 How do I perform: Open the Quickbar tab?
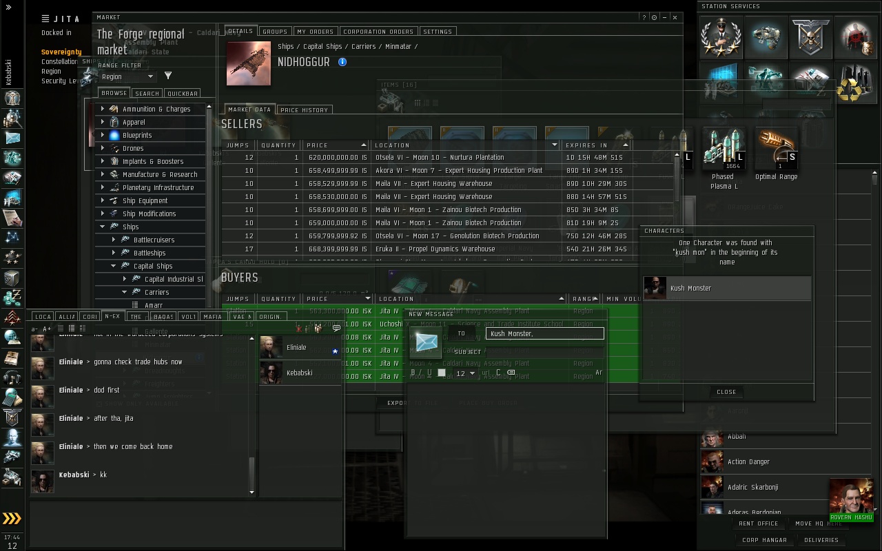coord(183,93)
